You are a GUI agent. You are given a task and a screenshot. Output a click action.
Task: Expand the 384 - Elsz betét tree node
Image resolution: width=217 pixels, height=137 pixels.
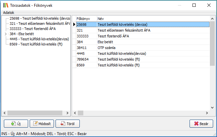pos(5,34)
